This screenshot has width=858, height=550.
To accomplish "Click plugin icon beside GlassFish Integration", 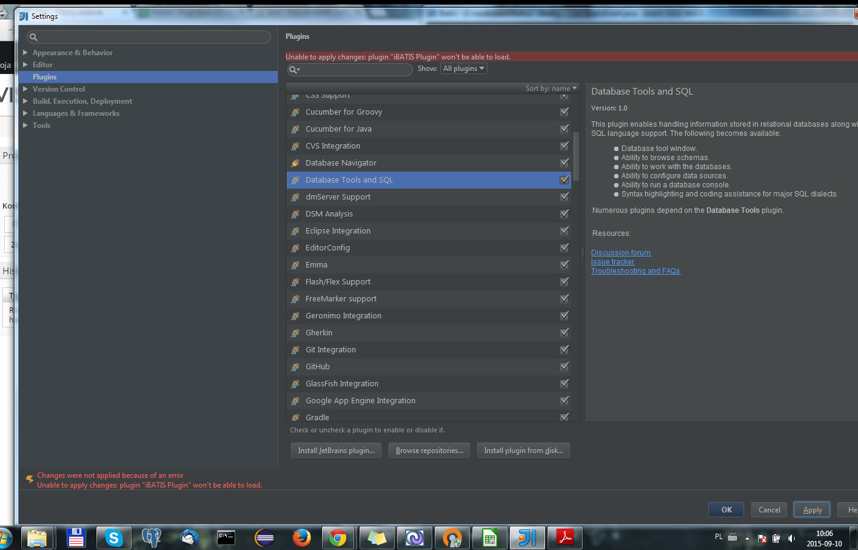I will (x=295, y=384).
